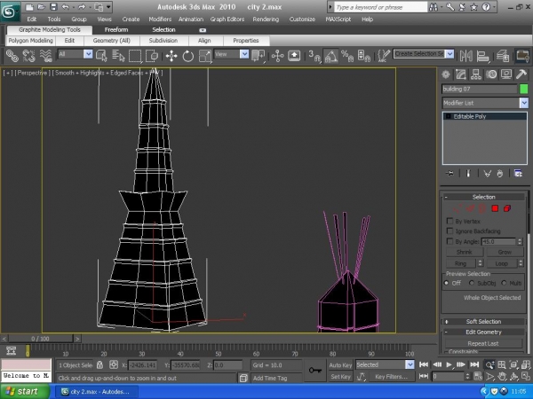Screen dimensions: 533x399
Task: Click the Repeat Last button
Action: (483, 344)
